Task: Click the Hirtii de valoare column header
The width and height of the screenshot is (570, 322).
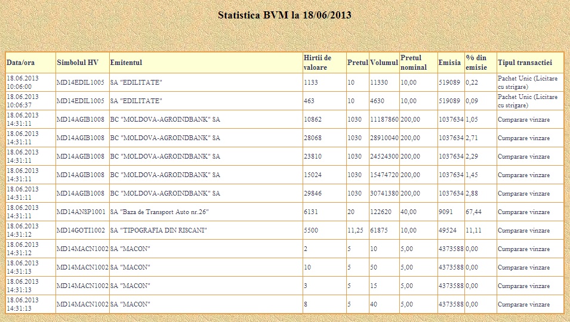Action: point(318,63)
